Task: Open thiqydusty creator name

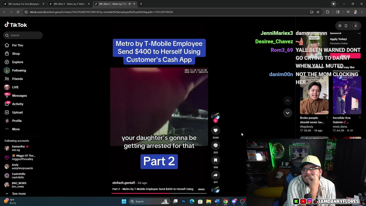Action: coord(307,126)
